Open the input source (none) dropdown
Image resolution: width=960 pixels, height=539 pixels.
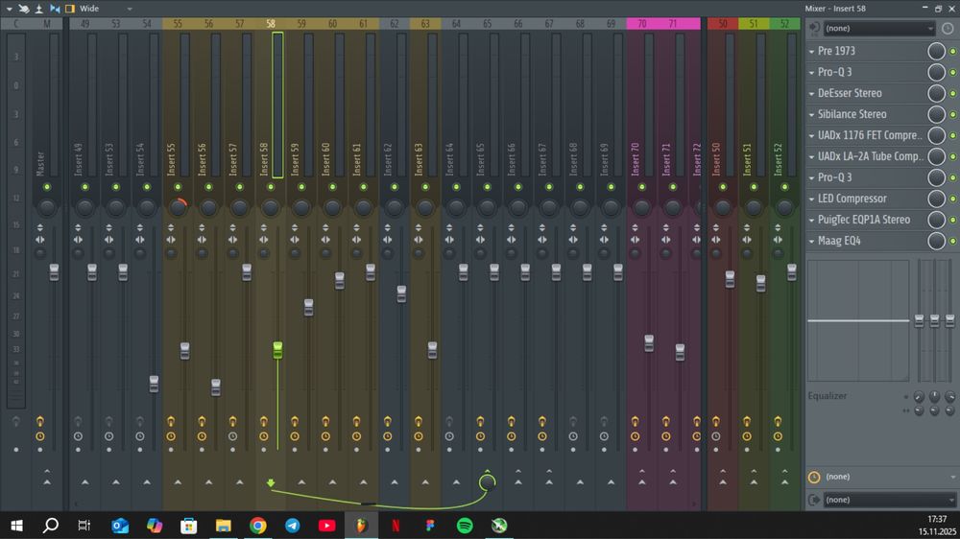879,28
